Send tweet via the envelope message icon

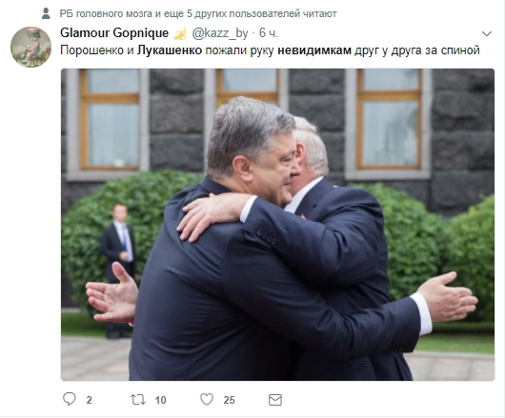(275, 400)
